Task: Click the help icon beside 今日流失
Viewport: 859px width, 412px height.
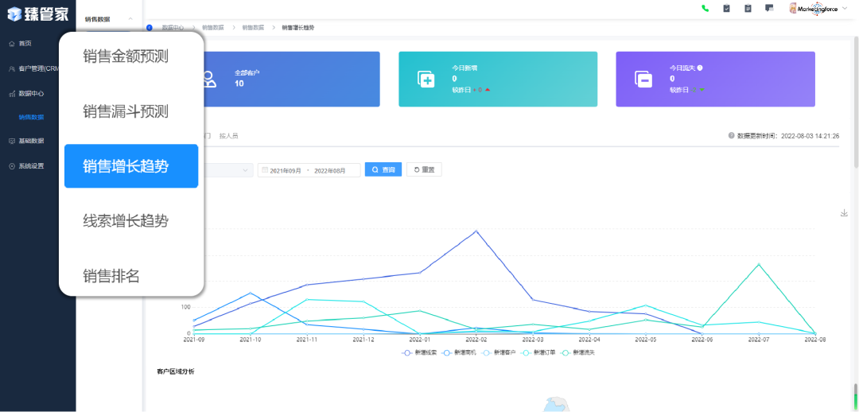Action: 700,68
